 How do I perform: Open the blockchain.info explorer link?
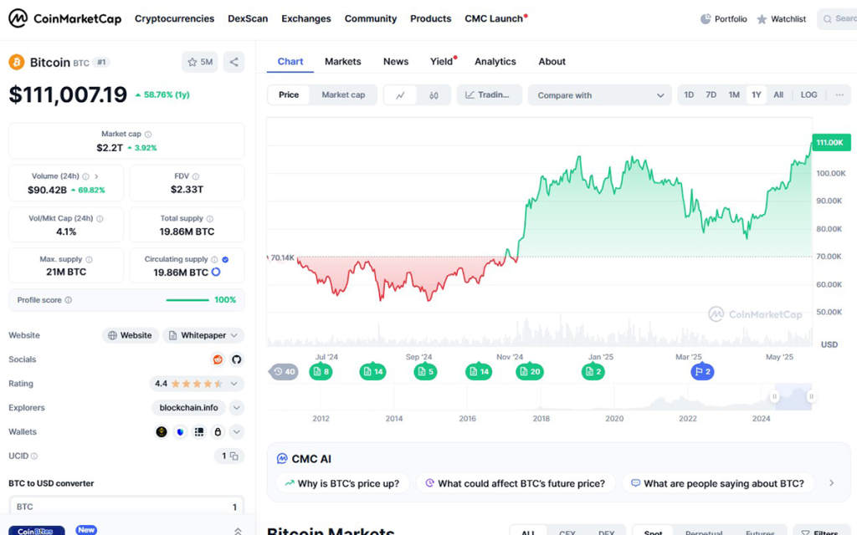[x=188, y=408]
